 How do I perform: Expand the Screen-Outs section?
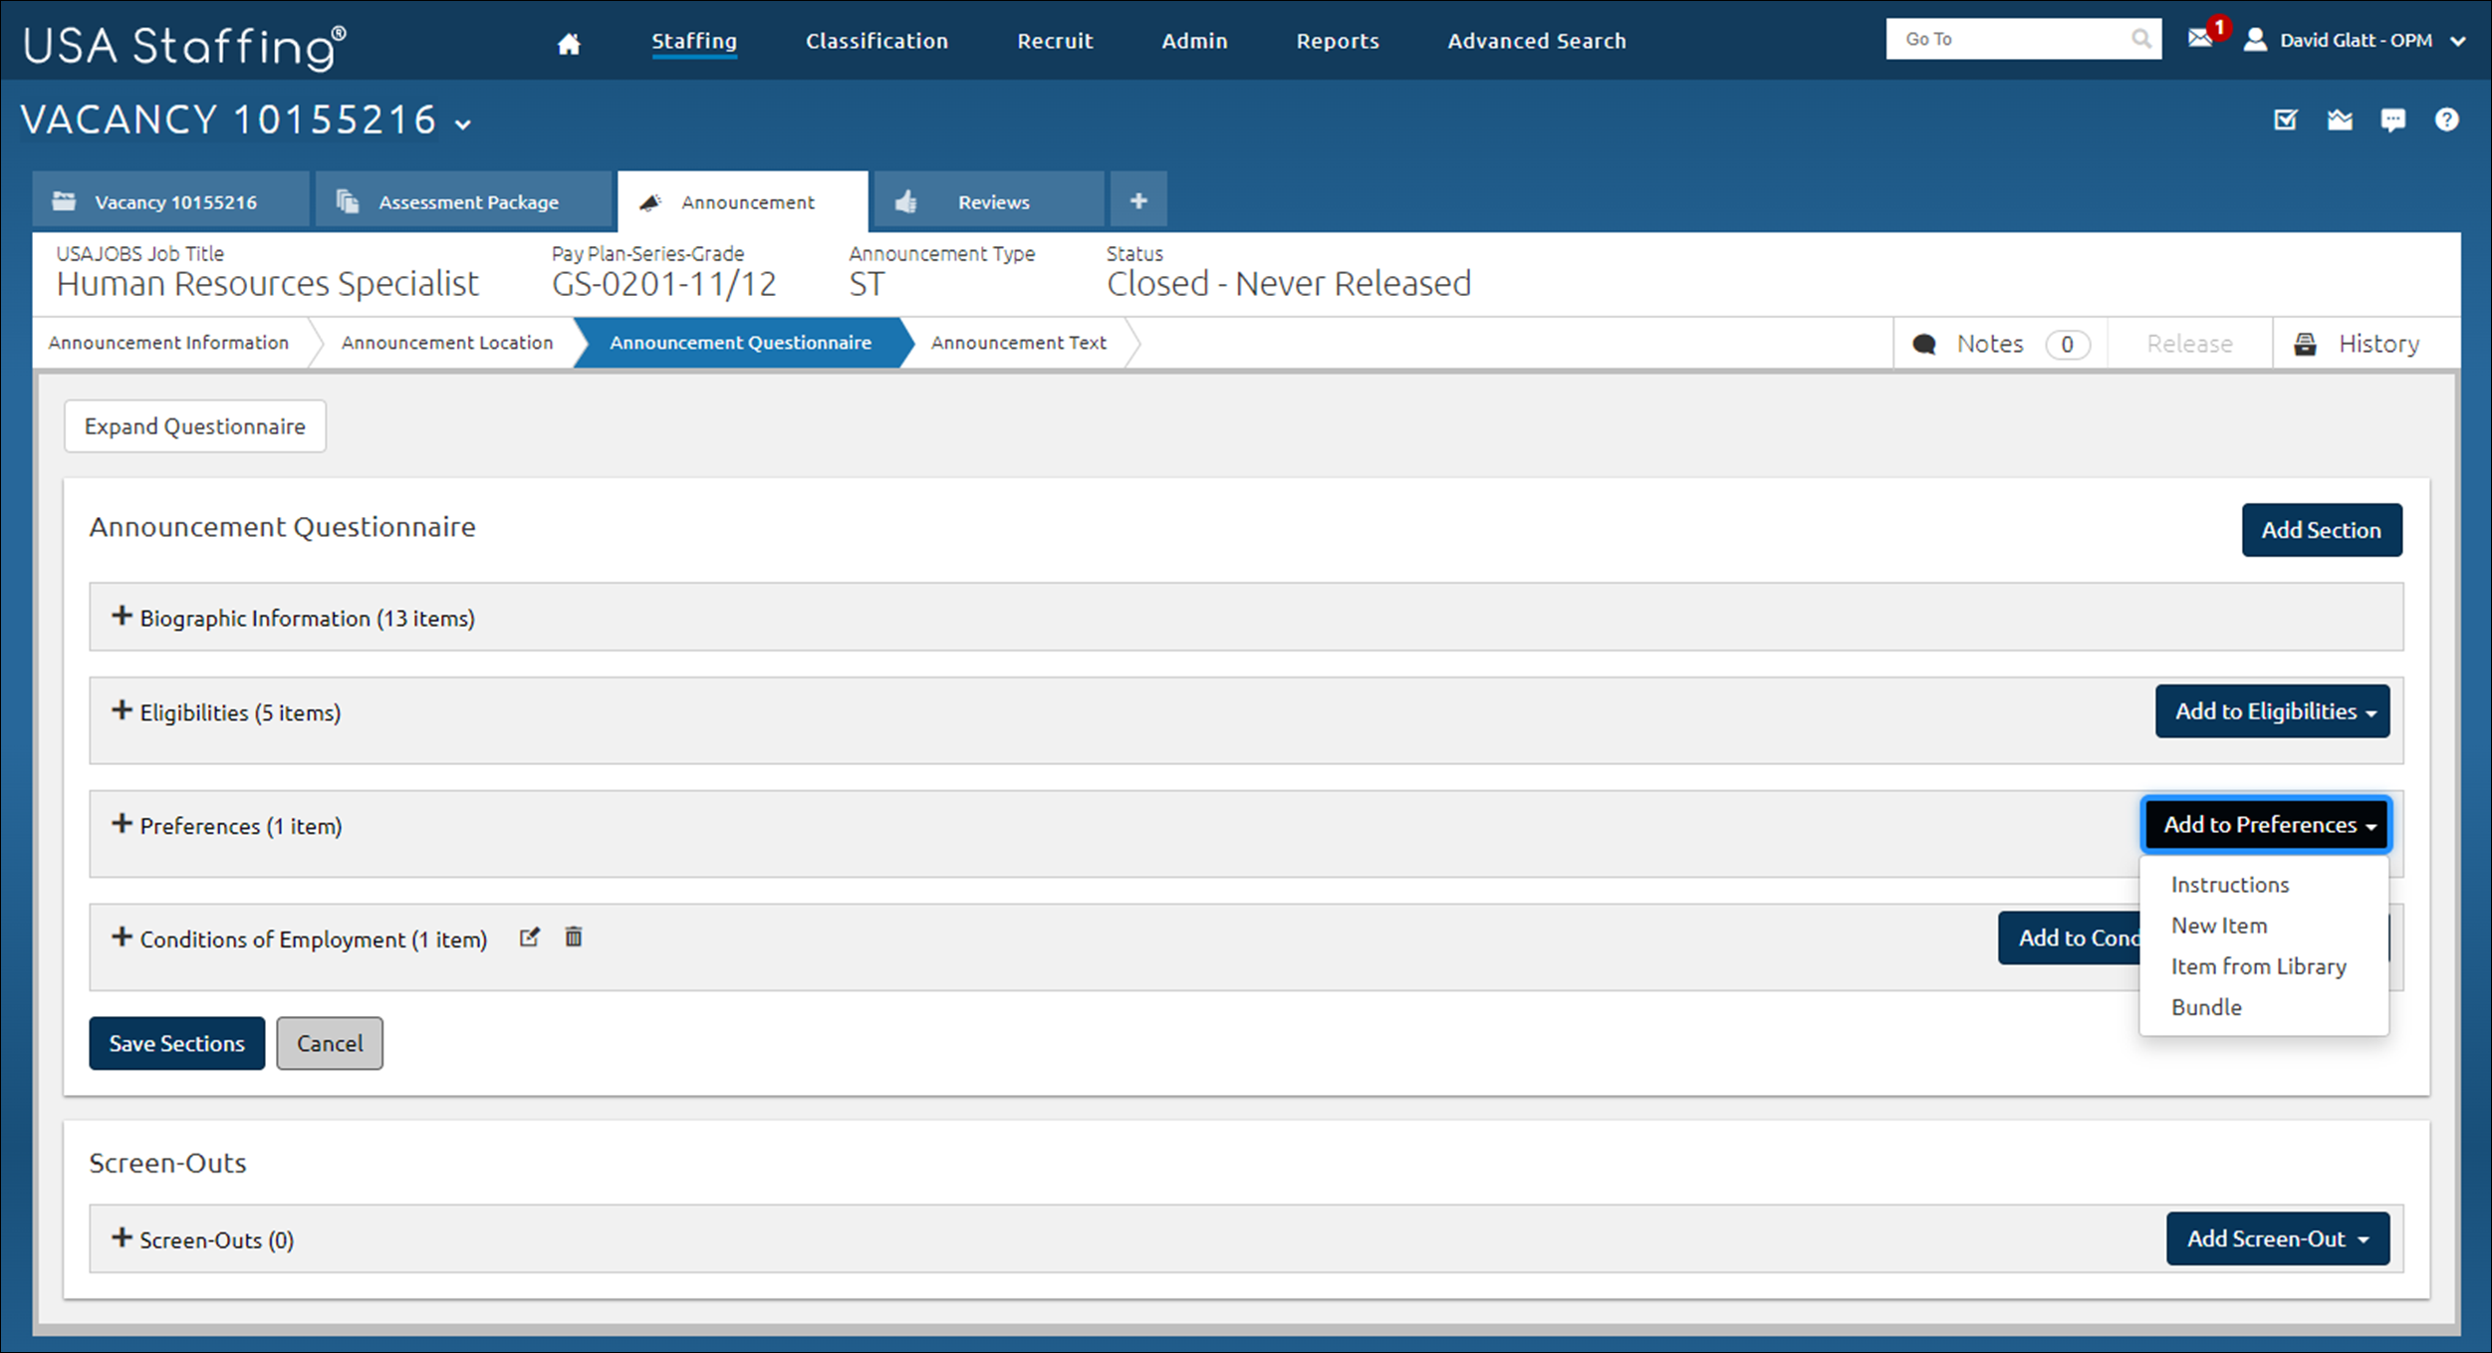click(122, 1238)
